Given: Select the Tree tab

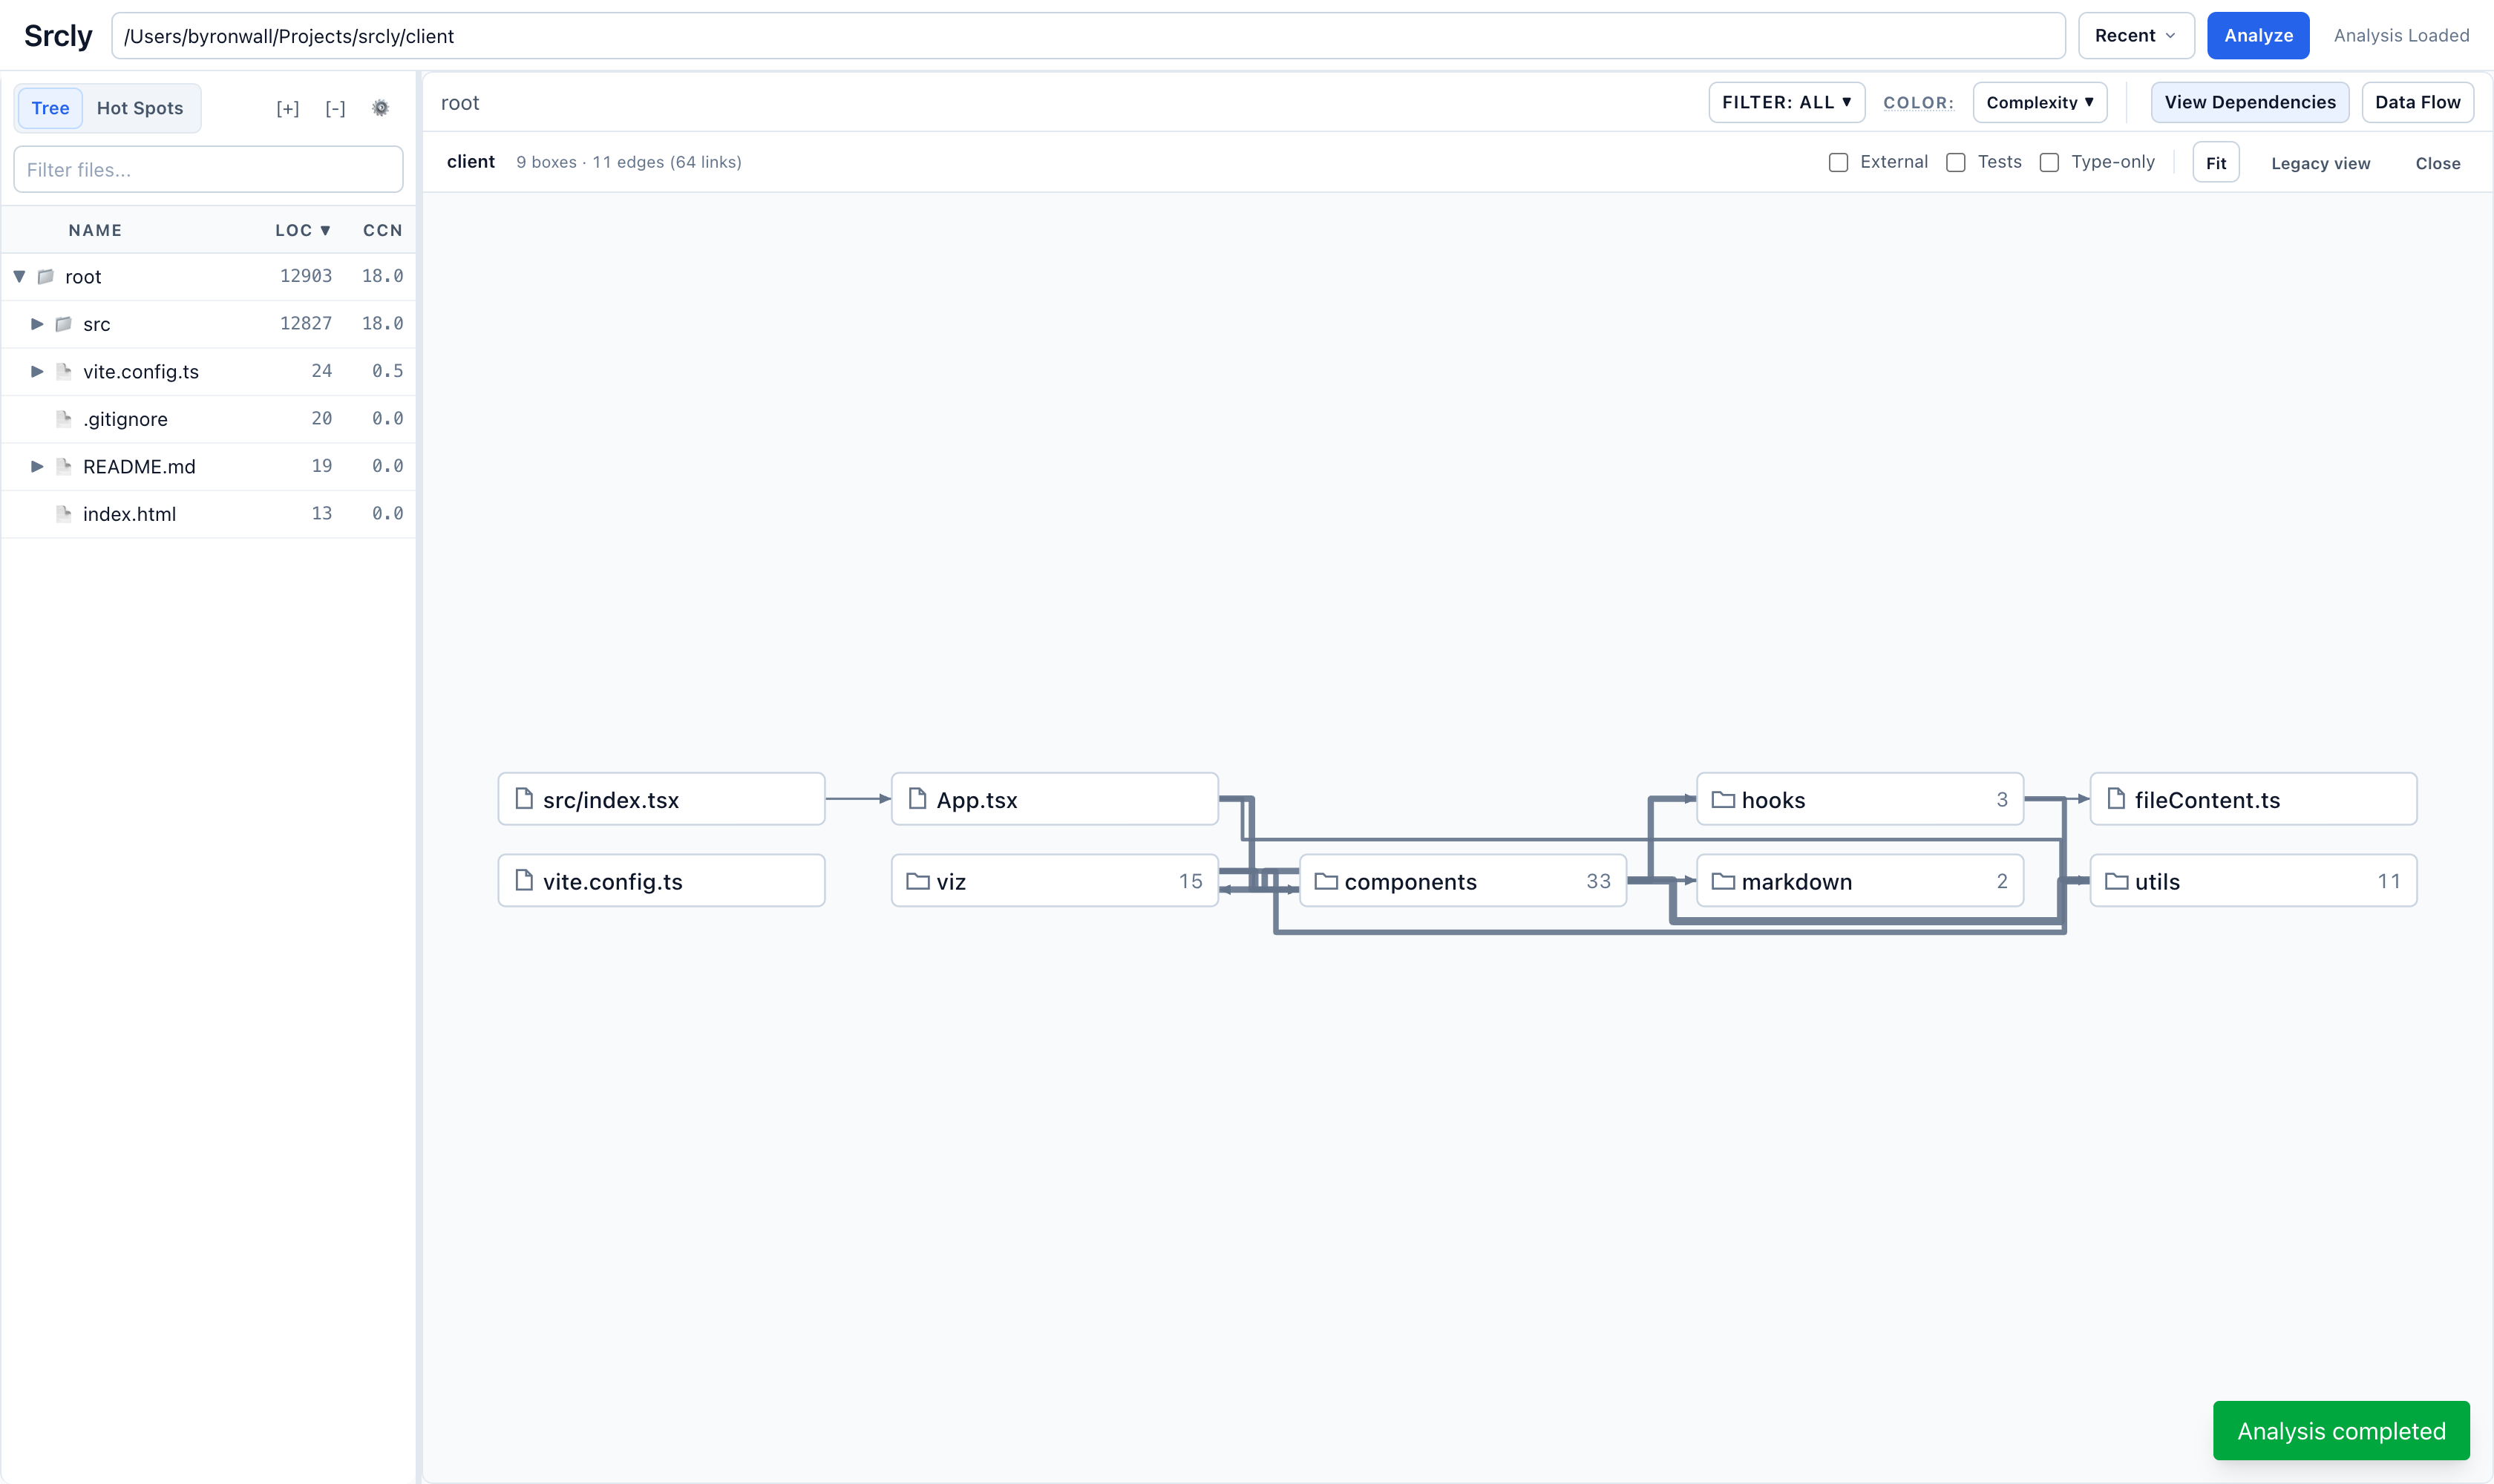Looking at the screenshot, I should click(x=50, y=108).
